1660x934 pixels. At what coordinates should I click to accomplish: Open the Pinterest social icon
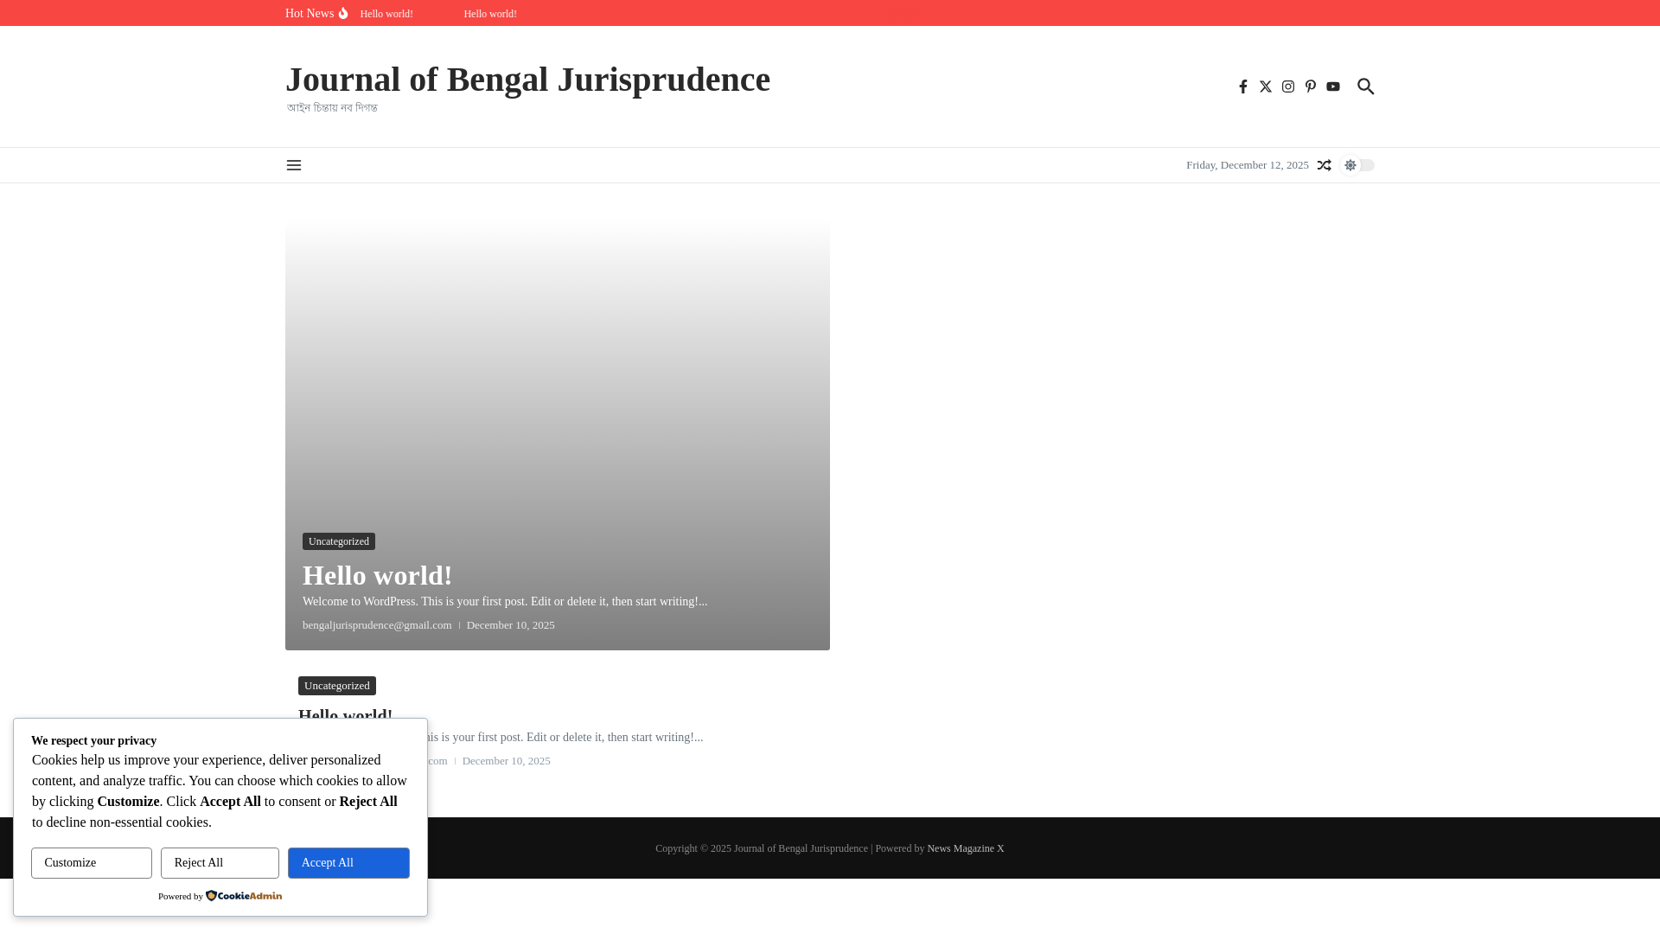tap(1311, 86)
